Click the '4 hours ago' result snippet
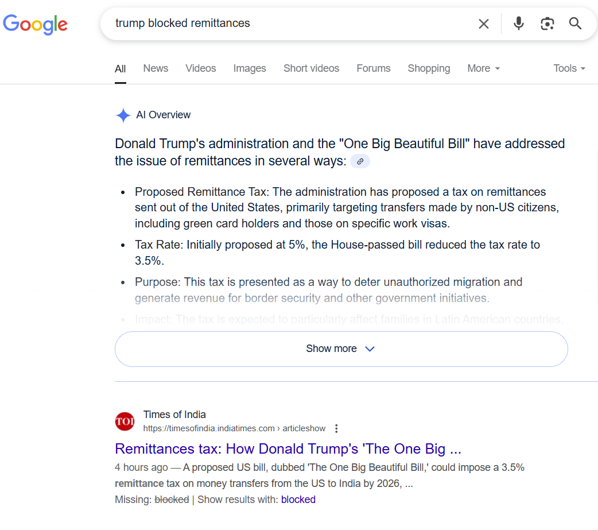 320,475
